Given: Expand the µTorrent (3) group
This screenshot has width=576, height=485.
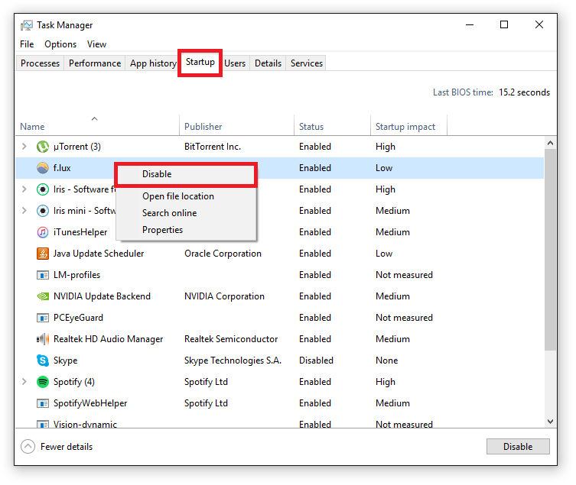Looking at the screenshot, I should click(24, 147).
